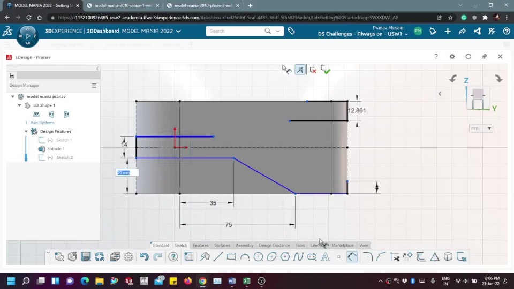Screen dimensions: 514x289
Task: Open the Design Manager hamburger menu
Action: (94, 86)
